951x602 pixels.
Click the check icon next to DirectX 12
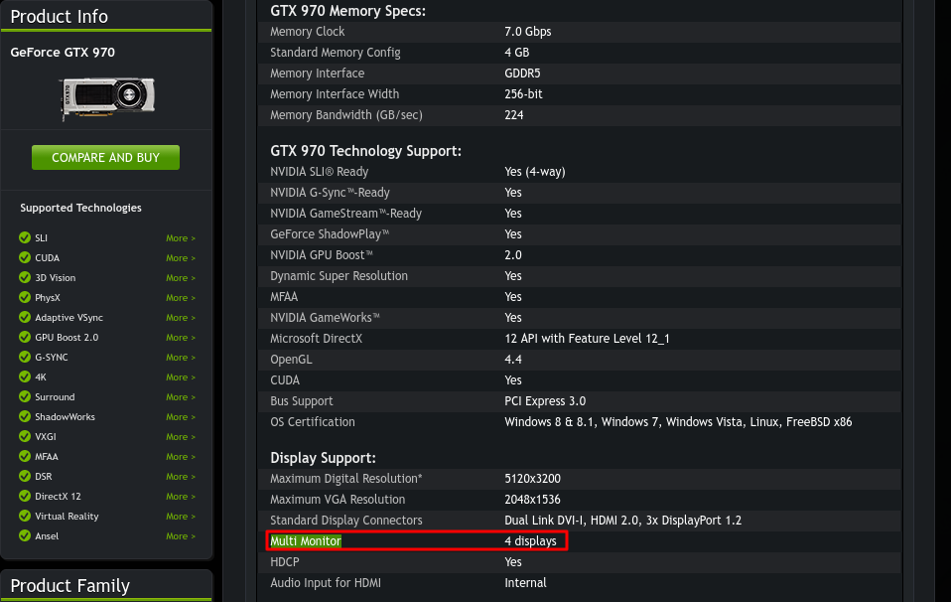[25, 496]
